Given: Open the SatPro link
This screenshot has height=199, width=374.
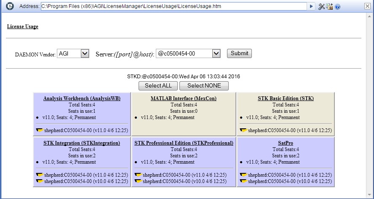Looking at the screenshot, I should tap(286, 143).
